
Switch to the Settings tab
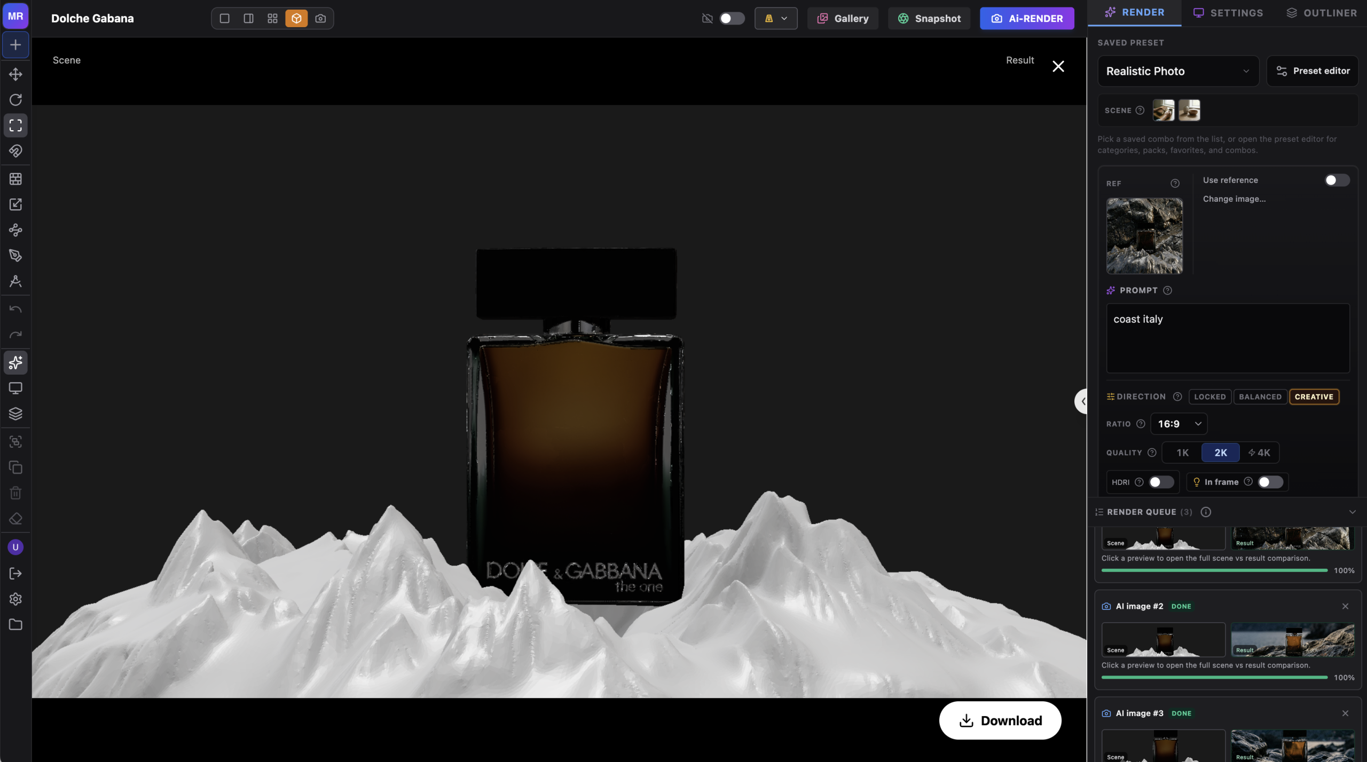click(x=1228, y=13)
